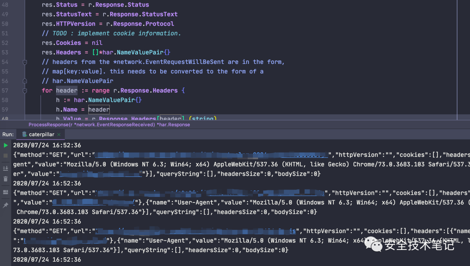This screenshot has width=470, height=266.
Task: Click r.Response.Protocol on line 50
Action: click(x=140, y=24)
